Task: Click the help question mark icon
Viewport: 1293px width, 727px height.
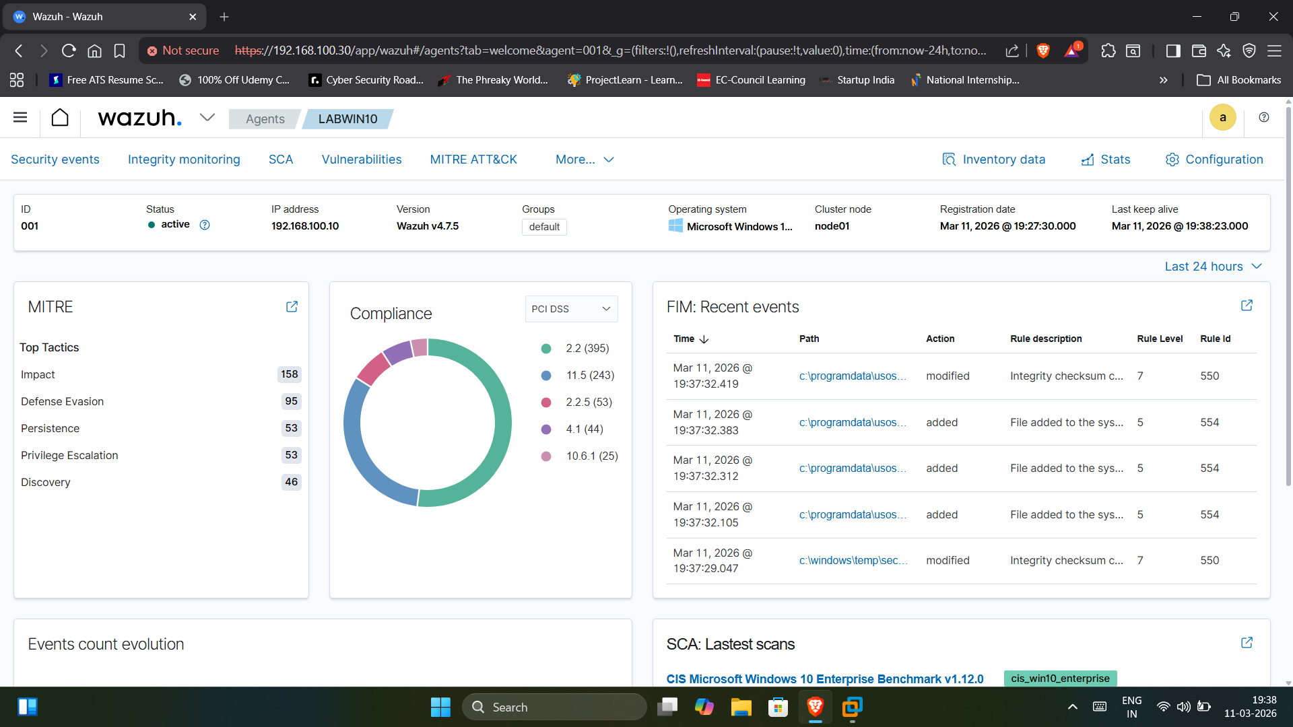Action: pos(1264,118)
